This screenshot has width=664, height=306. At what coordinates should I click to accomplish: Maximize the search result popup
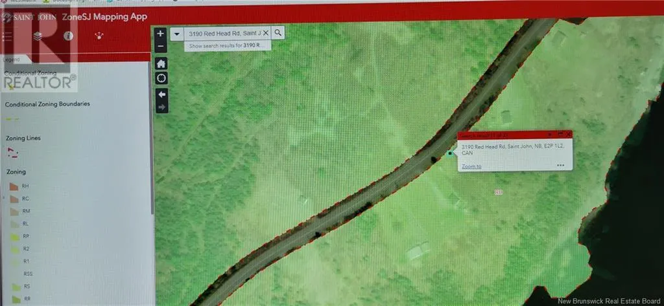[560, 134]
